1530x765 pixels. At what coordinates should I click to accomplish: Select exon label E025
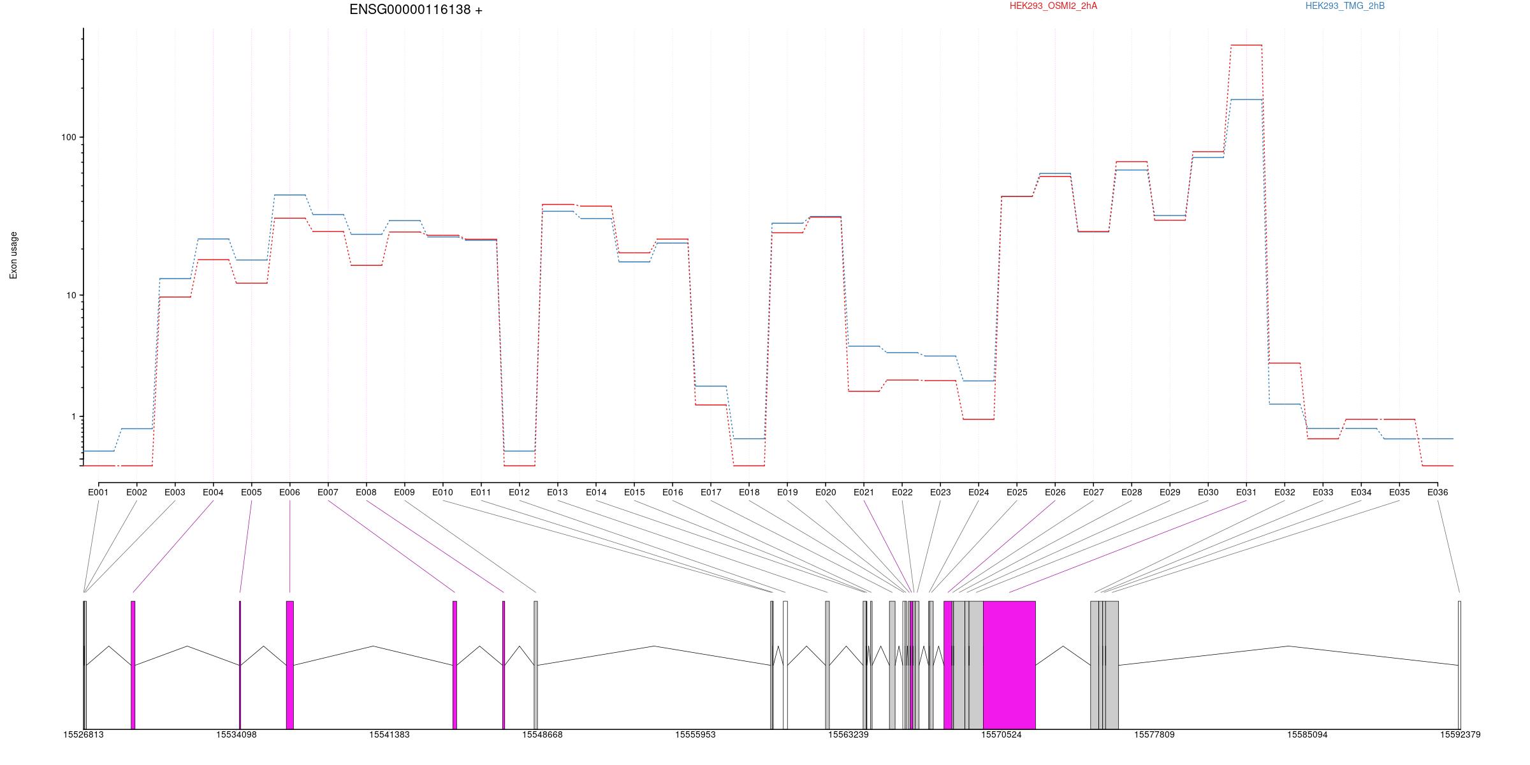pyautogui.click(x=1017, y=492)
